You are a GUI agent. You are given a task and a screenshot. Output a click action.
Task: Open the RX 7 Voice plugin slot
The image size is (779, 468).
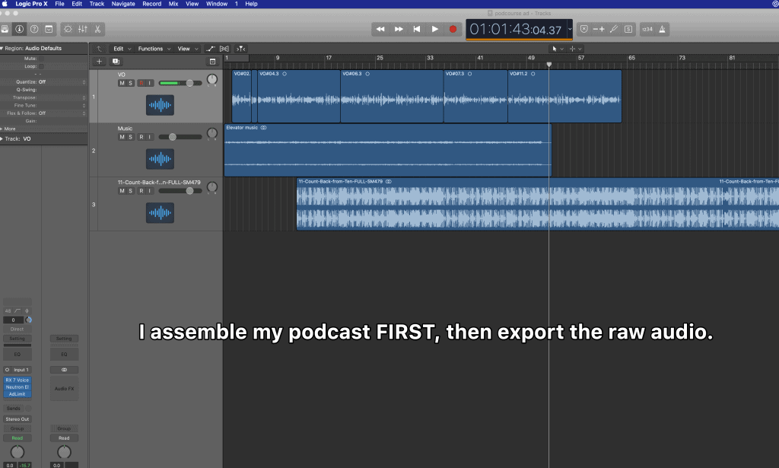[x=17, y=380]
